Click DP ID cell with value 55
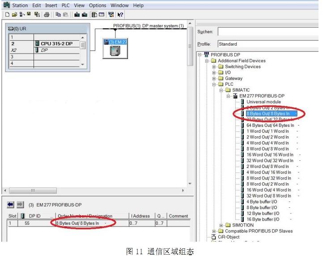The image size is (327, 256). pos(27,223)
